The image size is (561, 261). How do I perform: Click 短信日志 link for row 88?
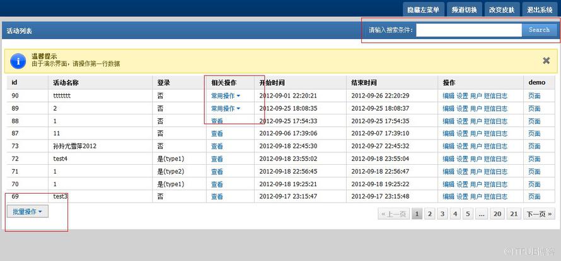[x=495, y=121]
